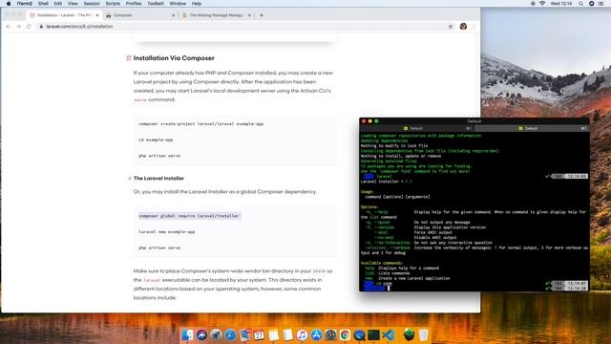Open Mail from the Dock
Viewport: 611px width, 344px height.
[244, 334]
